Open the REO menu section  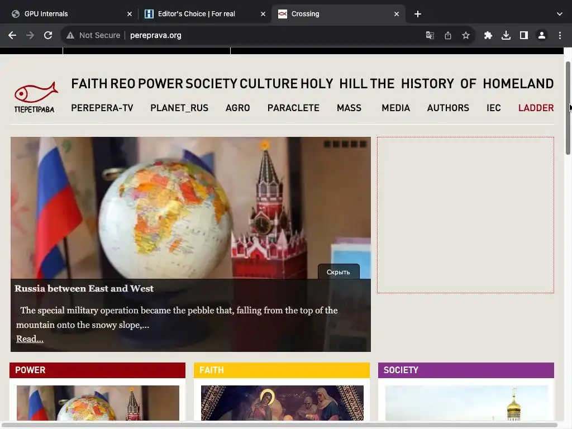(122, 84)
